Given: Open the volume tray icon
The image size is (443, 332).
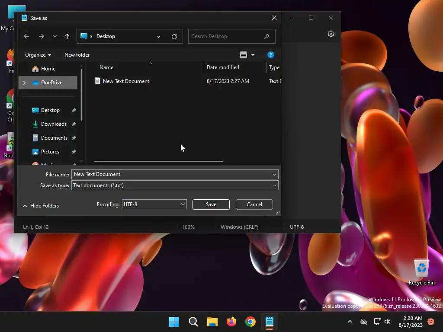Looking at the screenshot, I should tap(388, 322).
